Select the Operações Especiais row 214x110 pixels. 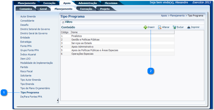82,54
